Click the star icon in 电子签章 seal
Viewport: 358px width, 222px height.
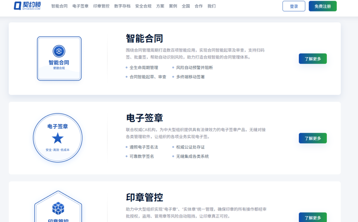click(58, 138)
